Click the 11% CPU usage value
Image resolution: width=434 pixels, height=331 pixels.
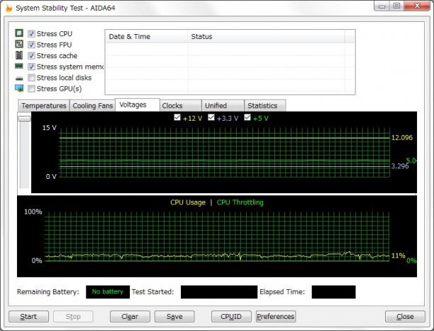399,256
